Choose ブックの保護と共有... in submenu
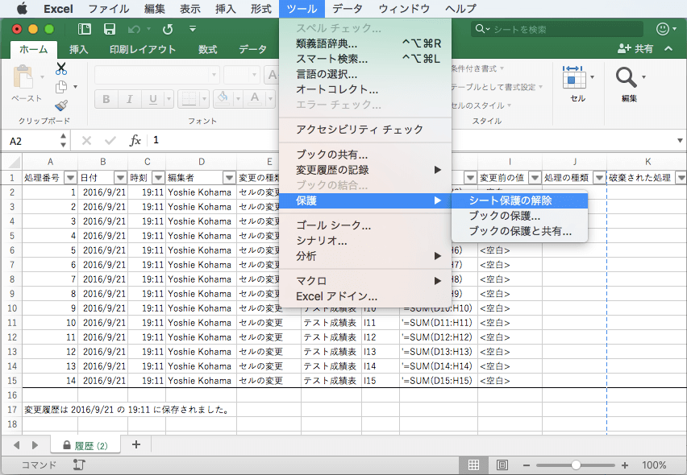 click(x=519, y=231)
